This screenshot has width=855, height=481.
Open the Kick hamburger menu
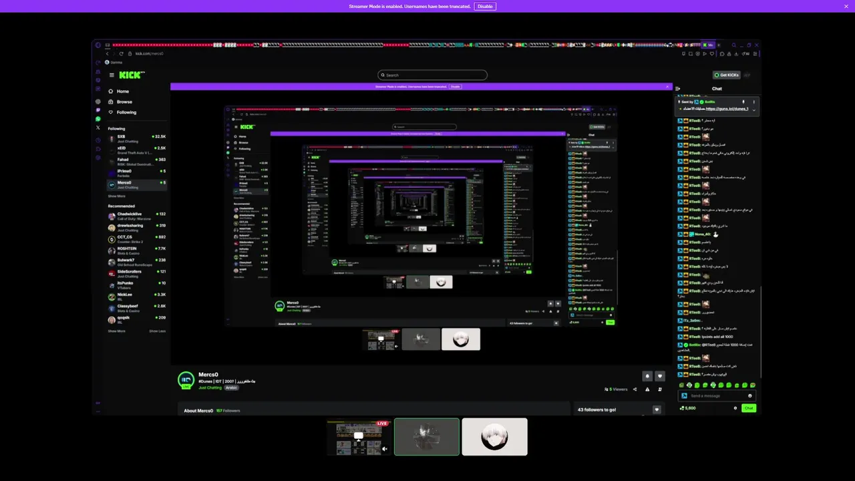112,75
